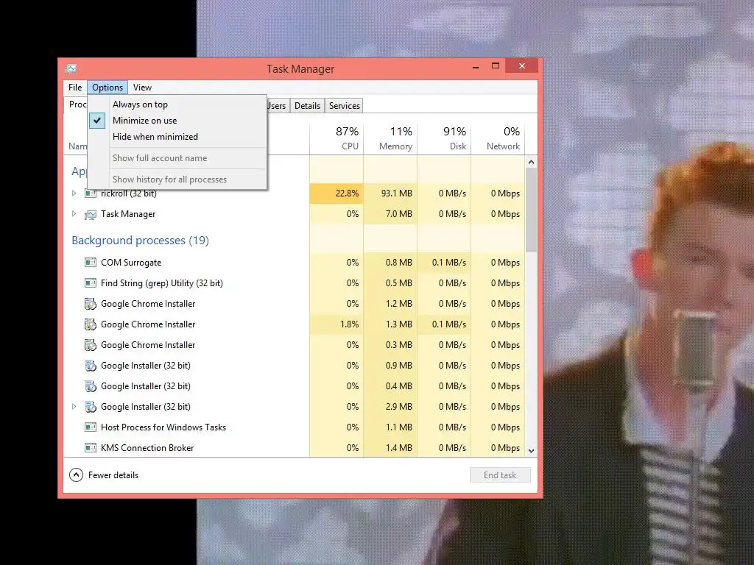This screenshot has width=754, height=565.
Task: Select the Host Process for Windows Tasks row
Action: click(x=295, y=427)
